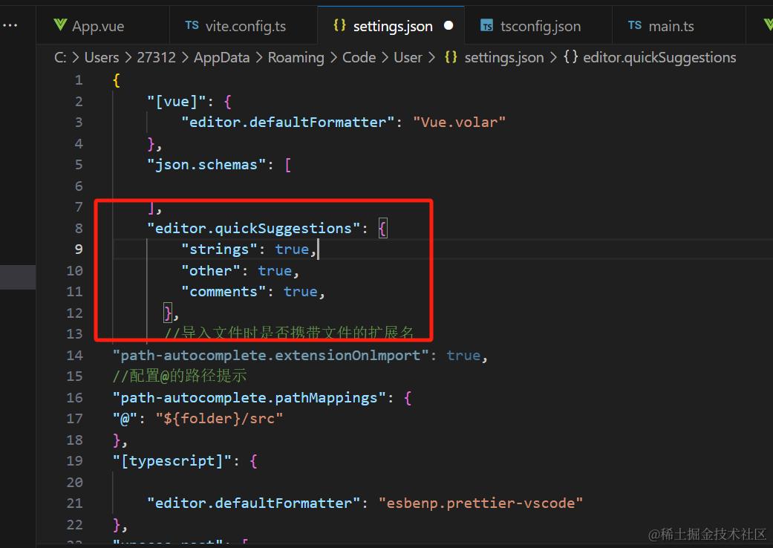Click the comment on line 15
Screen dimensions: 773x548
click(x=180, y=376)
